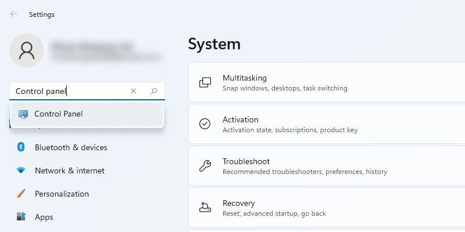465x232 pixels.
Task: Click the magnifying glass search icon
Action: coord(154,91)
